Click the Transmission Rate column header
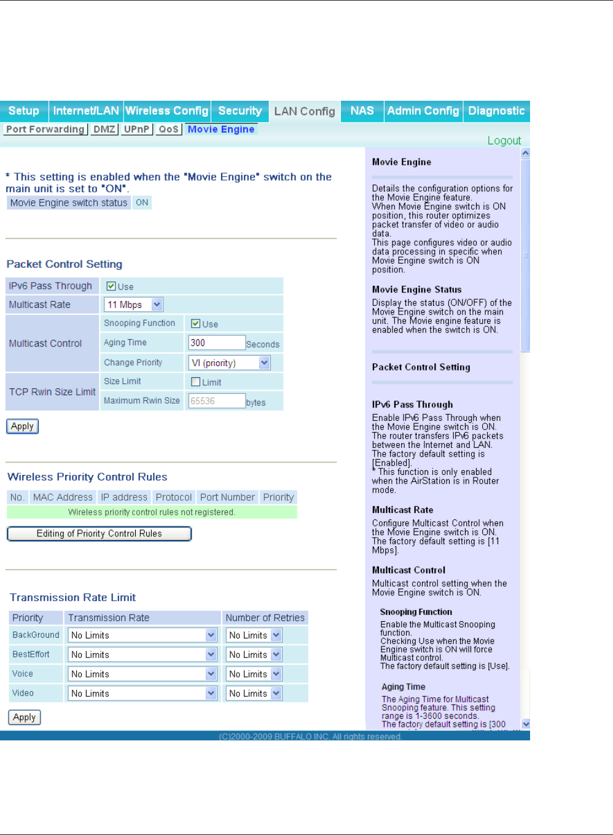Viewport: 613px width, 835px height. (142, 618)
